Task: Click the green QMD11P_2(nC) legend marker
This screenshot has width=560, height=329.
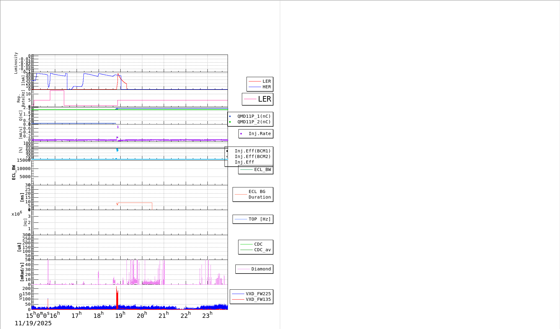Action: tap(230, 122)
